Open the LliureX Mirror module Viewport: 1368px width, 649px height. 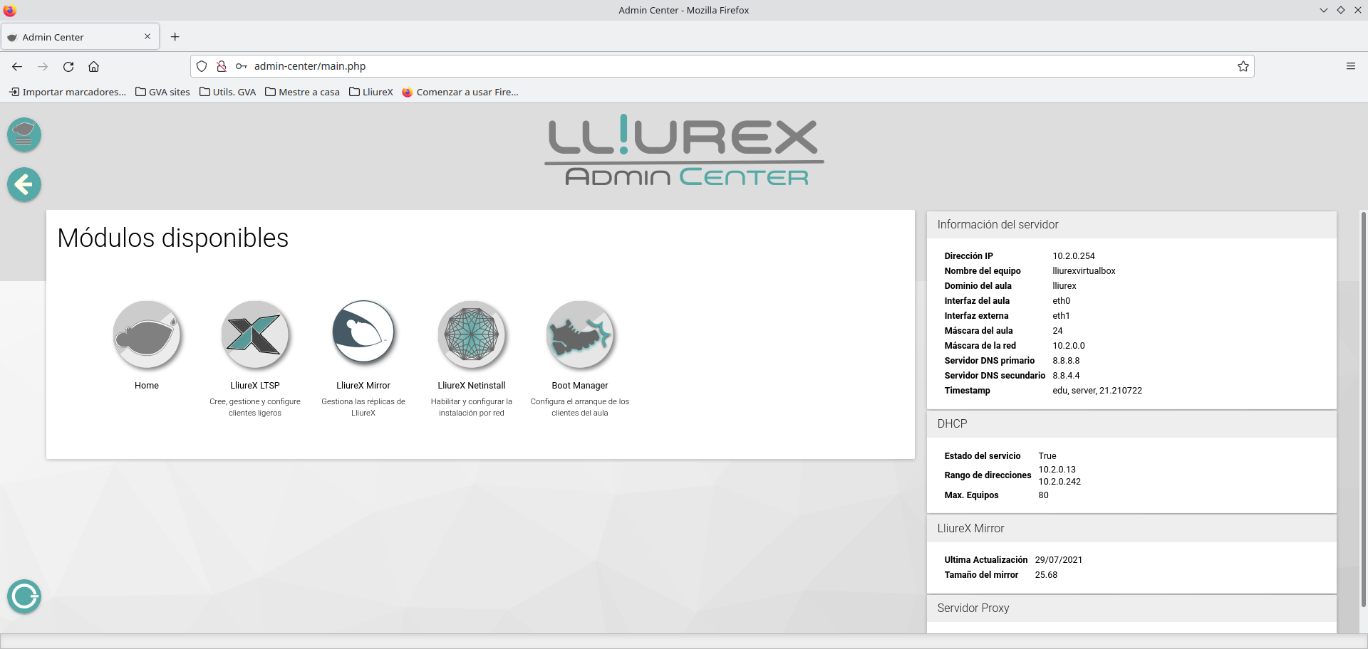pos(363,334)
